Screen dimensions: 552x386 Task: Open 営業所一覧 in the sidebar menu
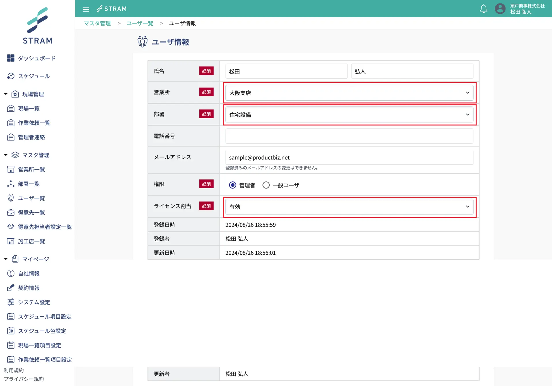tap(31, 169)
